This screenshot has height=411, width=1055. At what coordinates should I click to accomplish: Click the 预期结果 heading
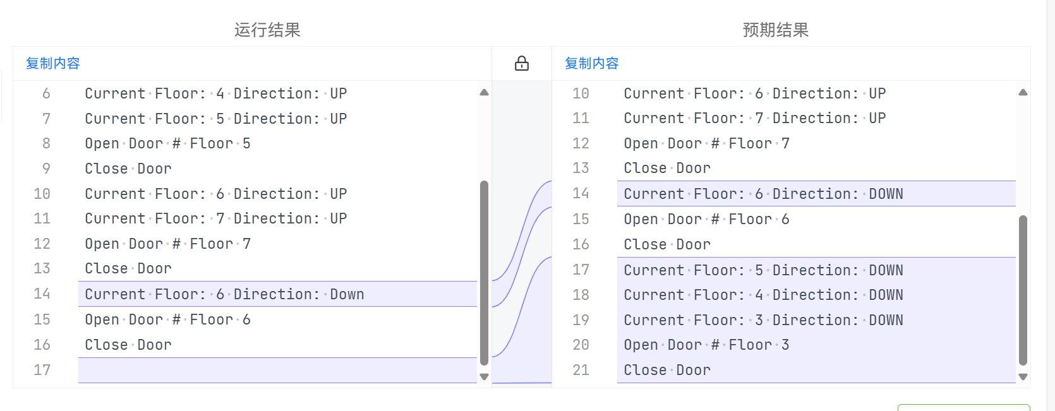pos(776,30)
